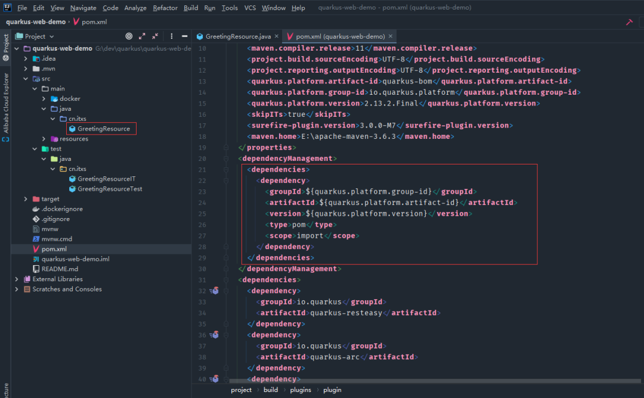Click 2.13.2.Final version value

[391, 104]
